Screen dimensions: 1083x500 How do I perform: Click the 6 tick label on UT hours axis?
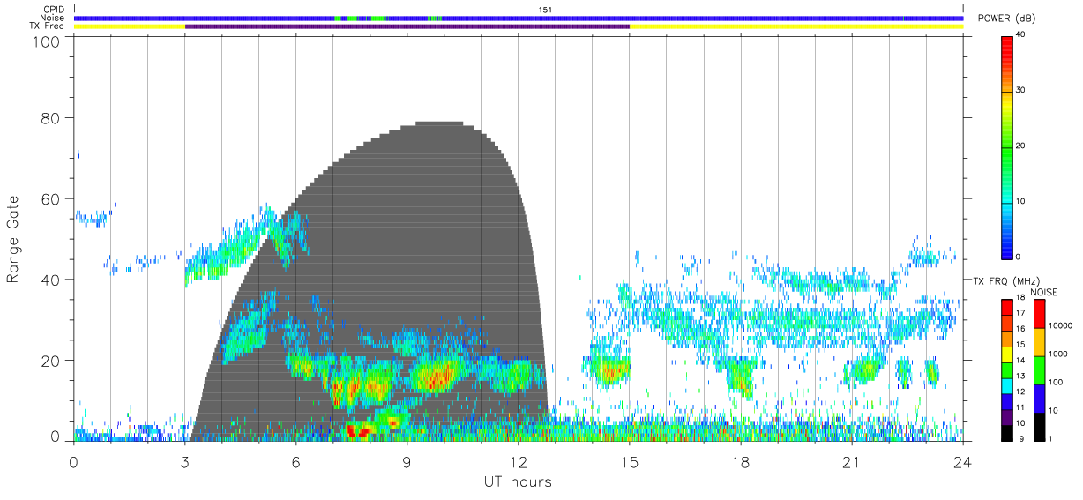pyautogui.click(x=296, y=462)
